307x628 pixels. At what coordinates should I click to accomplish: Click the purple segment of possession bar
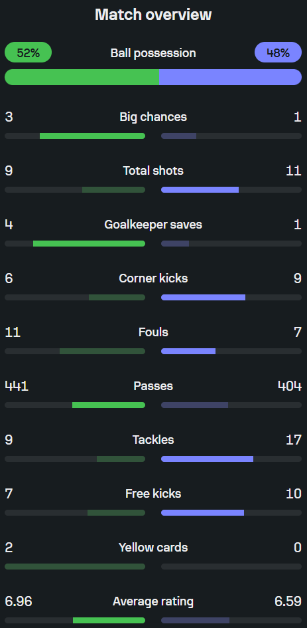(230, 77)
